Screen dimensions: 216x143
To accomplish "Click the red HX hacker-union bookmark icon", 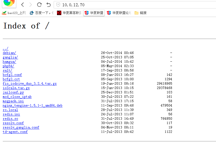I will click(x=59, y=13).
